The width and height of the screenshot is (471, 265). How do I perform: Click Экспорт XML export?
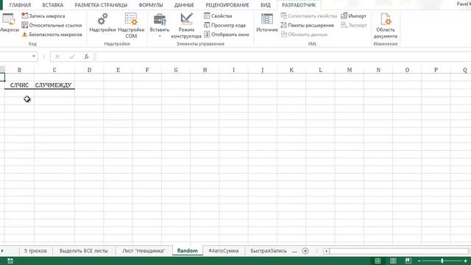pyautogui.click(x=354, y=25)
